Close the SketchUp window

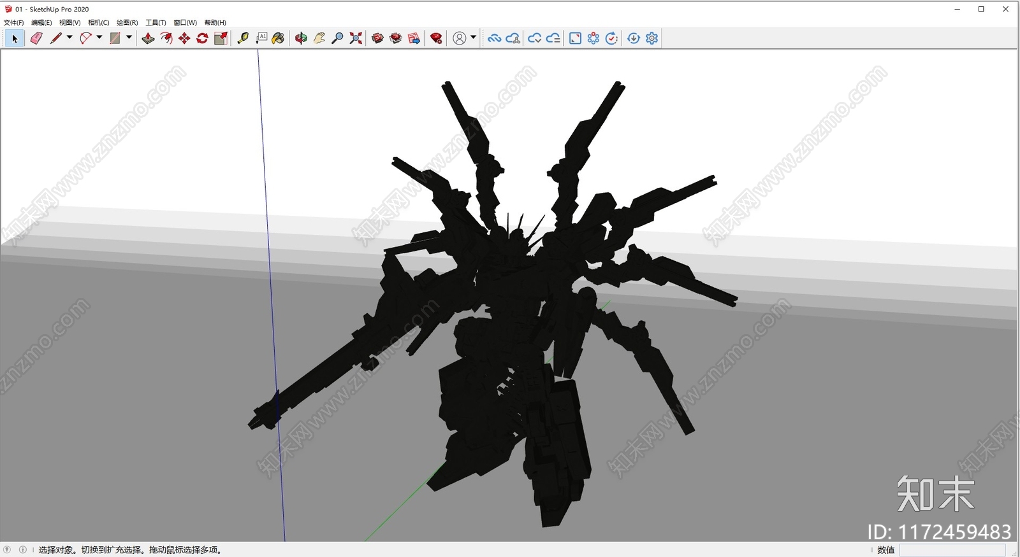1005,9
